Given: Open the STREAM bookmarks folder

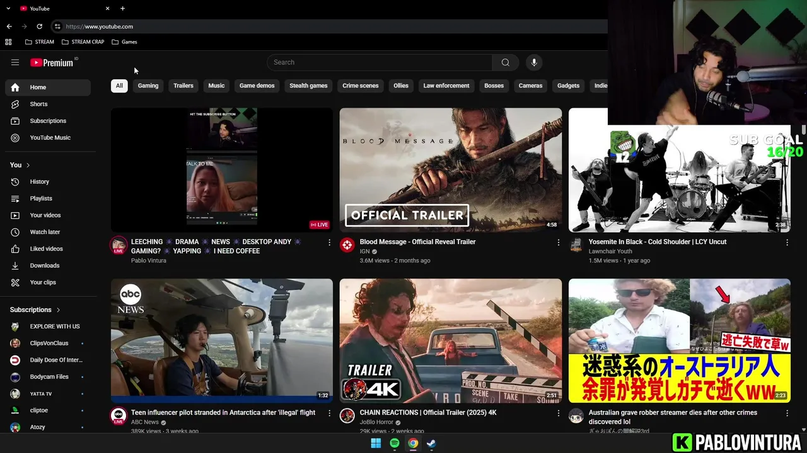Looking at the screenshot, I should [x=40, y=42].
